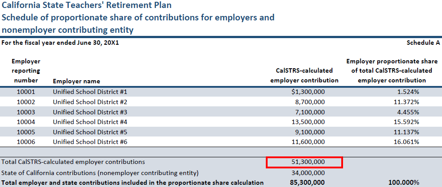The width and height of the screenshot is (442, 187).
Task: Select the 16.061% share value
Action: pos(407,142)
